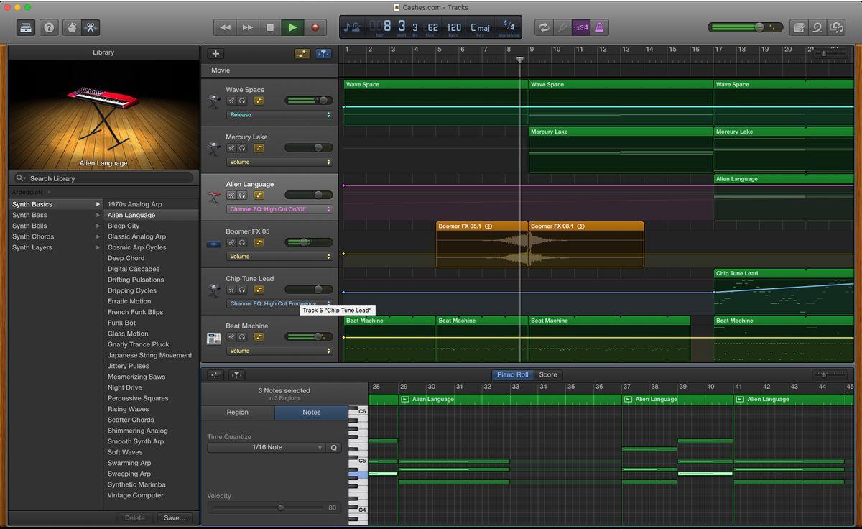The height and width of the screenshot is (529, 862).
Task: Switch to the Piano Roll tab
Action: (512, 374)
